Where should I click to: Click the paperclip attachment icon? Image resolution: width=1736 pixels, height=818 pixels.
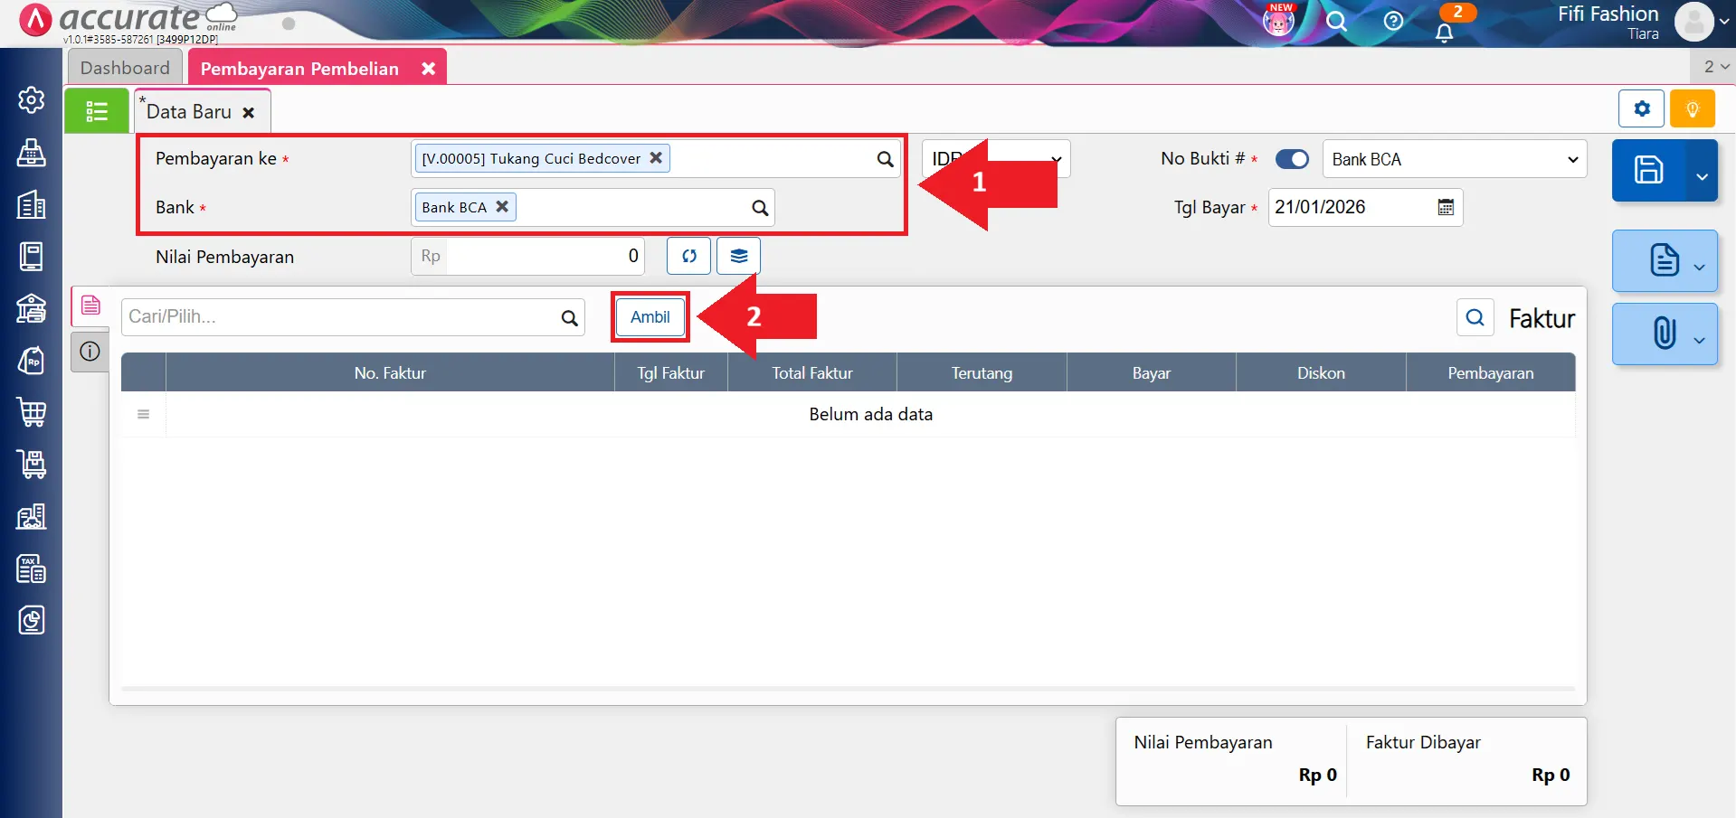click(x=1664, y=334)
